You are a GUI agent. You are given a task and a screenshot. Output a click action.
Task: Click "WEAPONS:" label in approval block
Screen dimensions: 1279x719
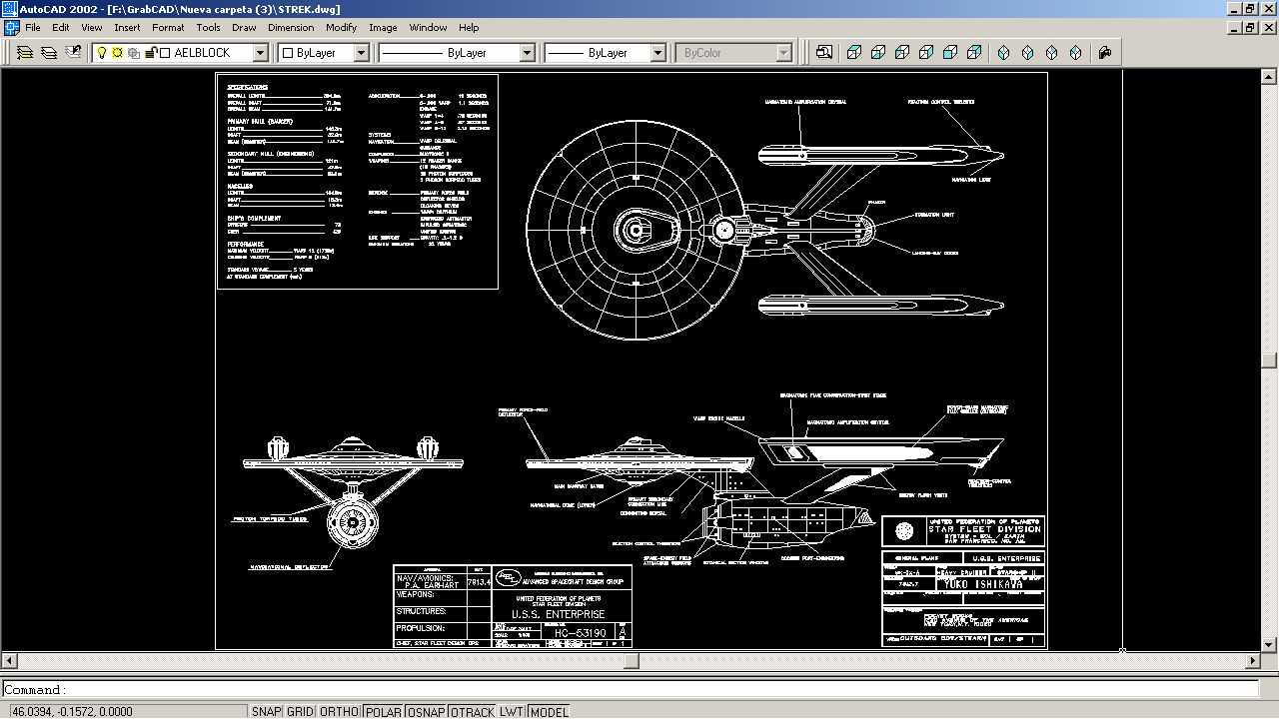click(x=416, y=595)
